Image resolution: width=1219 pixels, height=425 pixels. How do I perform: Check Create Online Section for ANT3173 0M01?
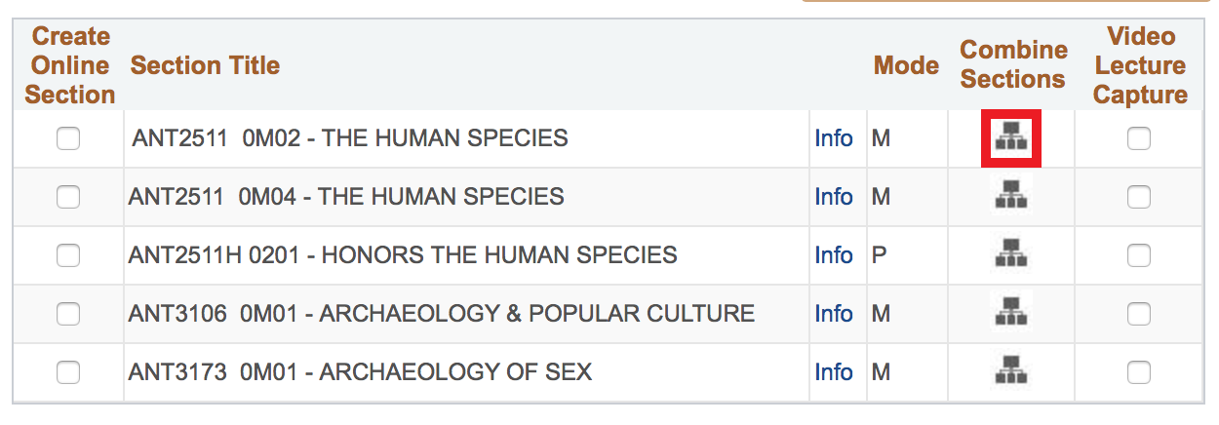point(68,372)
